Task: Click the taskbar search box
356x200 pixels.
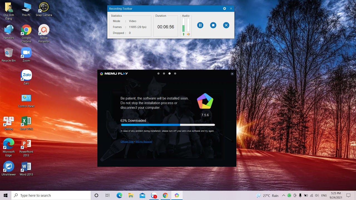Action: pos(51,195)
